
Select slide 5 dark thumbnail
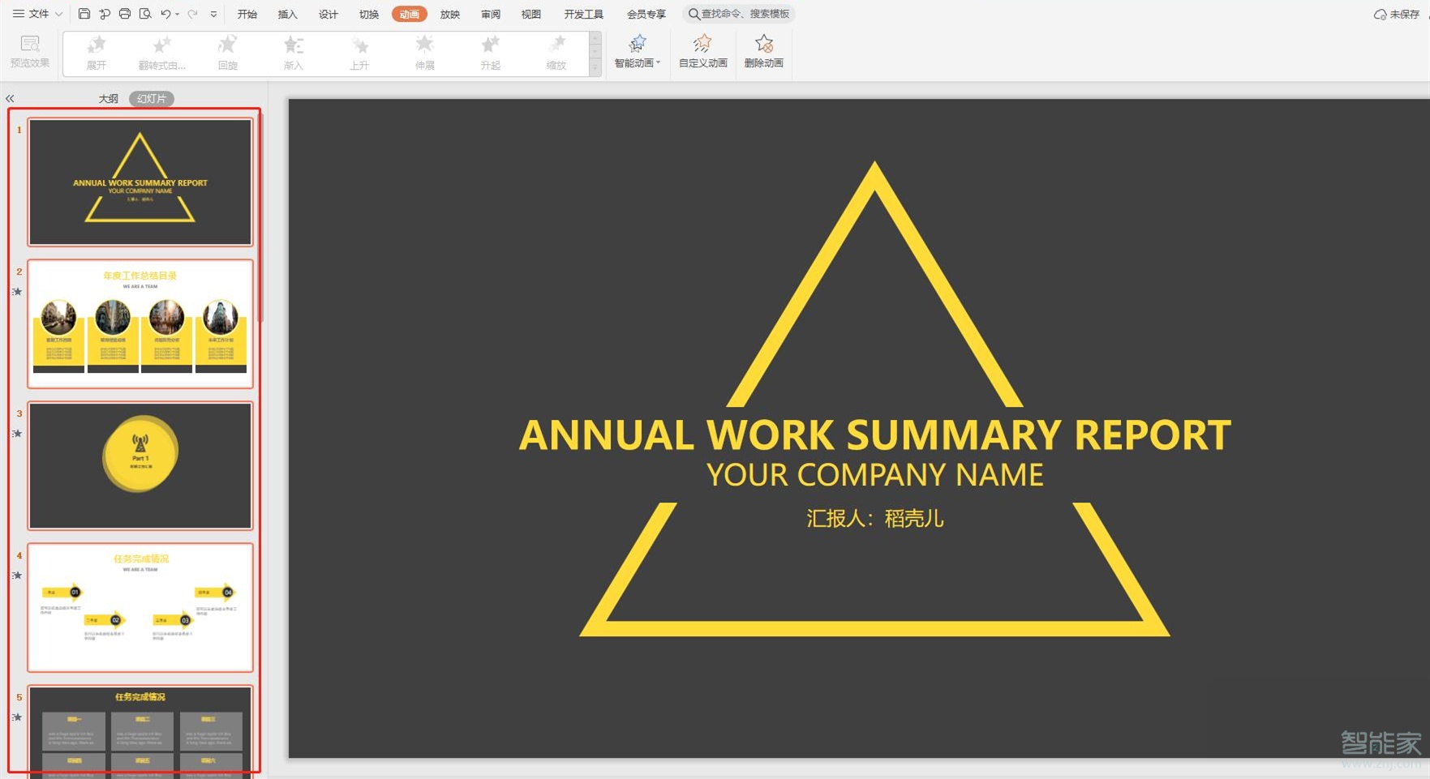click(140, 731)
